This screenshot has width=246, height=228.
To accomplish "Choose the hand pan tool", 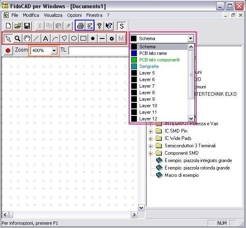I will (x=27, y=38).
